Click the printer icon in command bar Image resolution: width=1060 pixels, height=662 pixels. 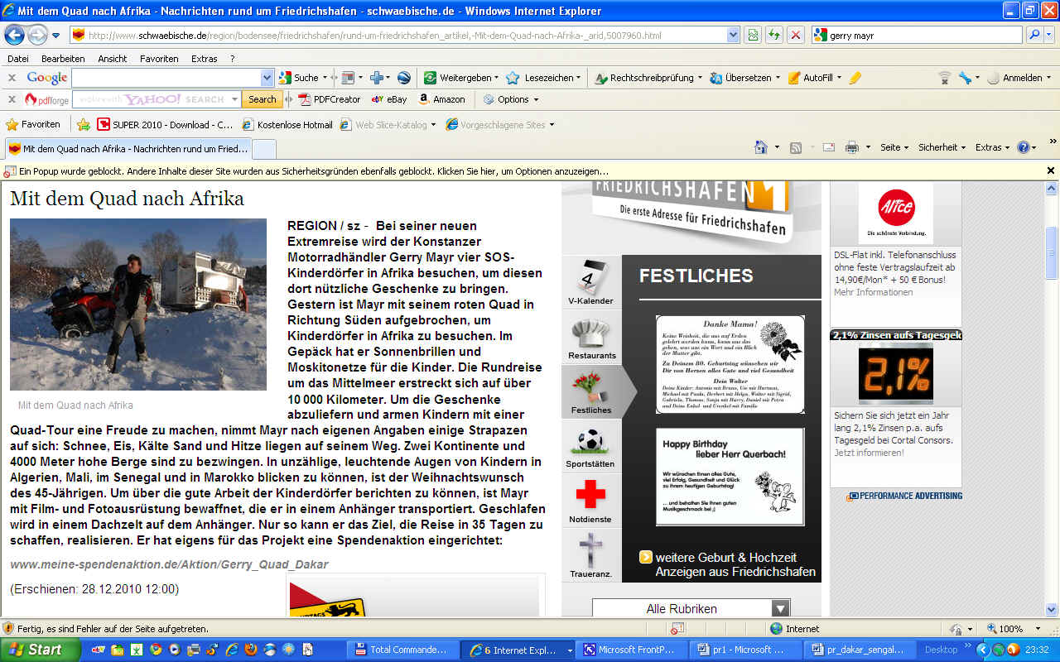tap(851, 147)
